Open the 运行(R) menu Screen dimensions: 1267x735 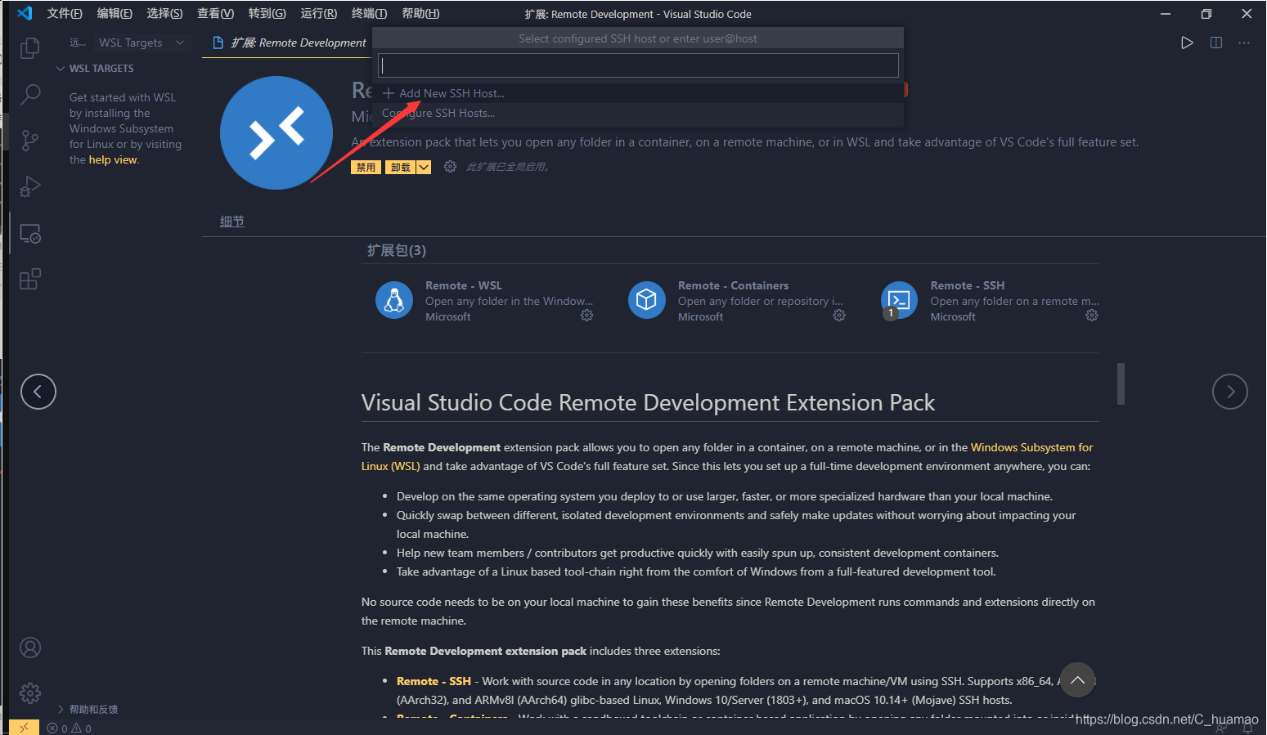click(318, 14)
